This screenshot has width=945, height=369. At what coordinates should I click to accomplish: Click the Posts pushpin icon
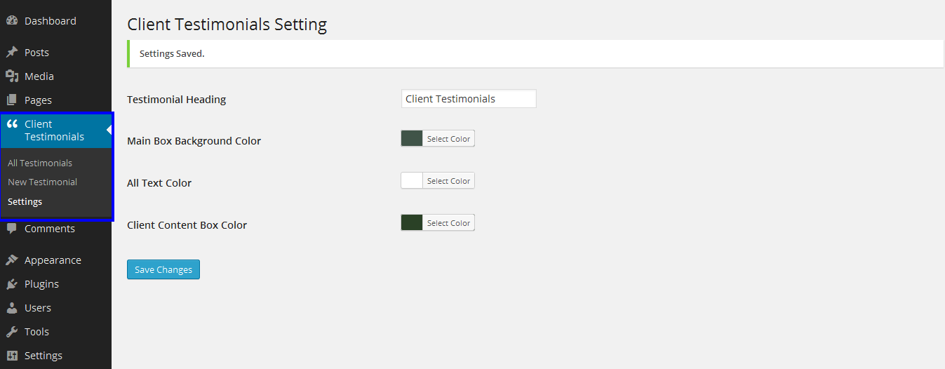pos(12,53)
